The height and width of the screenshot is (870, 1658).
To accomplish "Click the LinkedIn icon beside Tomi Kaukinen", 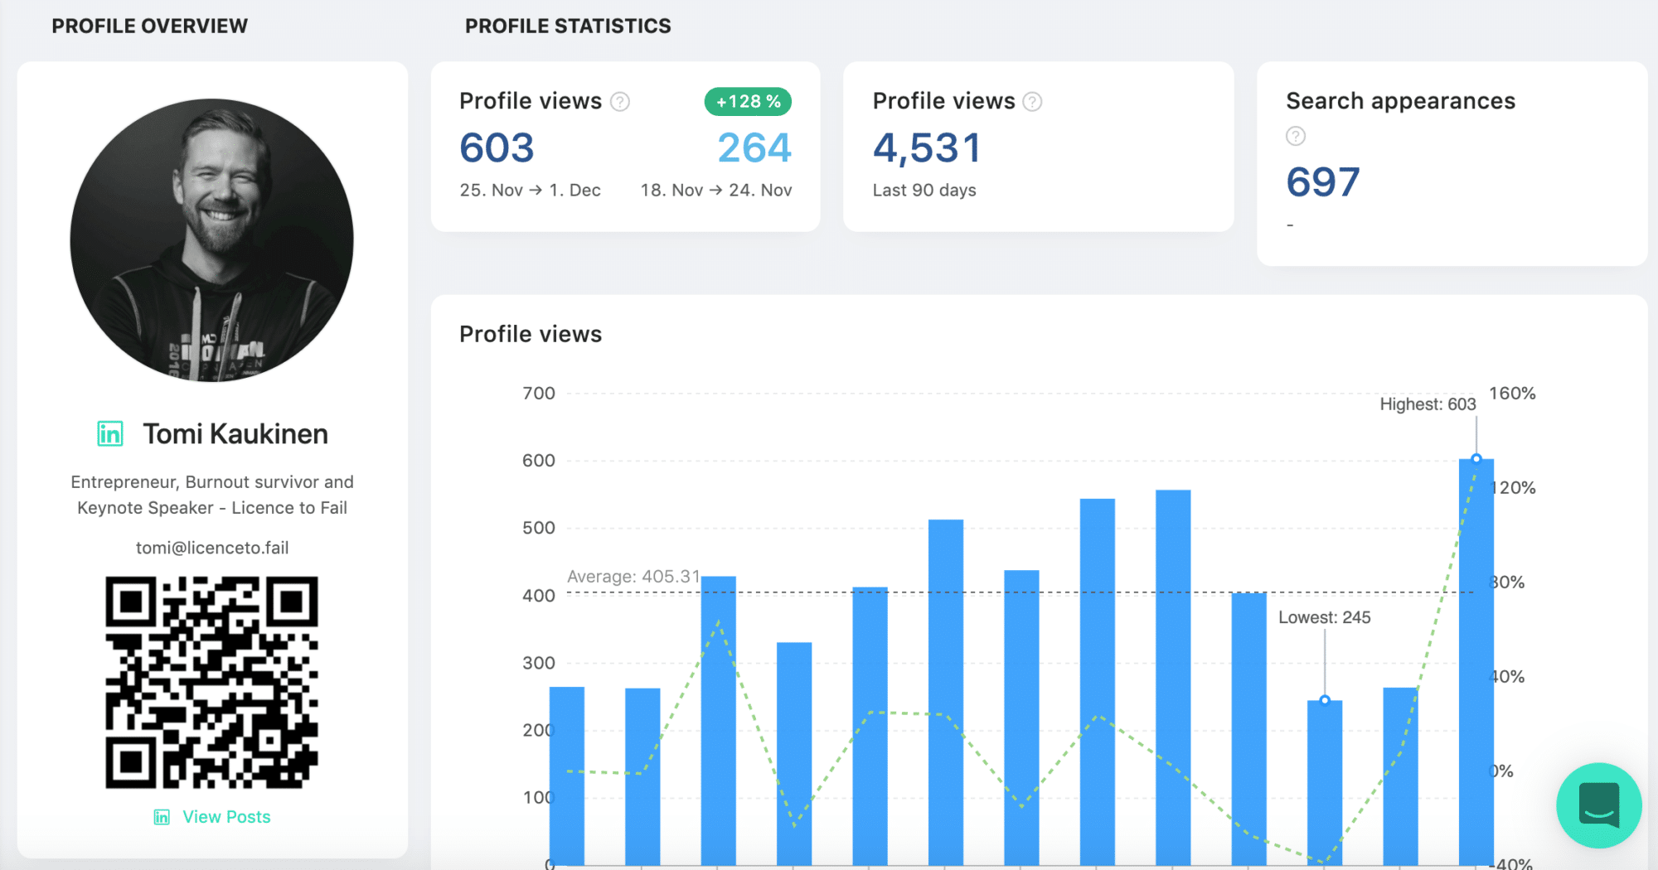I will click(110, 433).
